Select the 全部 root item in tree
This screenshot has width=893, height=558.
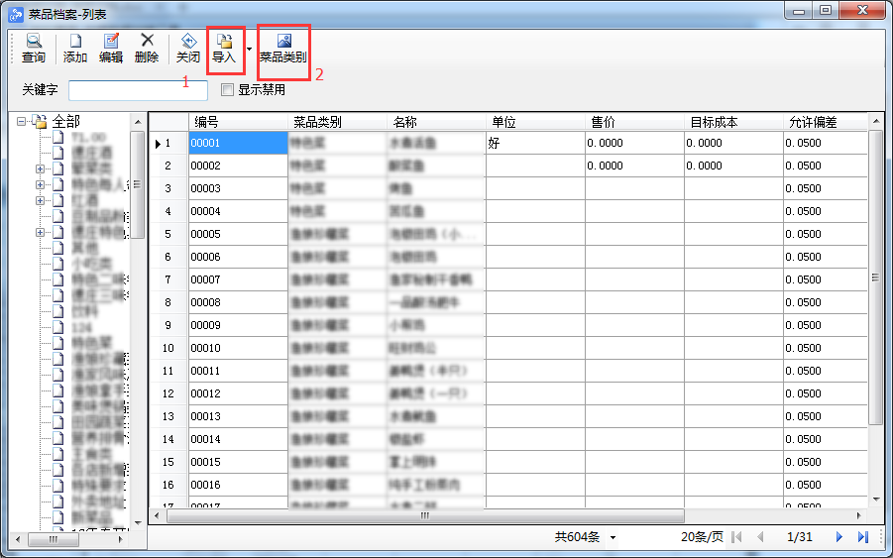coord(66,121)
